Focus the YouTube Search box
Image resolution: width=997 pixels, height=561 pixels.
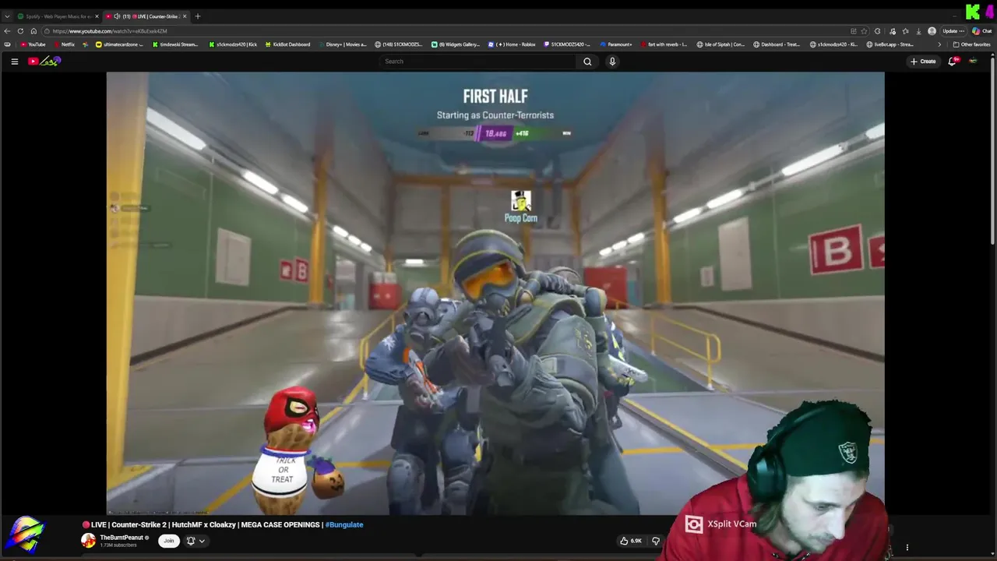(x=478, y=62)
